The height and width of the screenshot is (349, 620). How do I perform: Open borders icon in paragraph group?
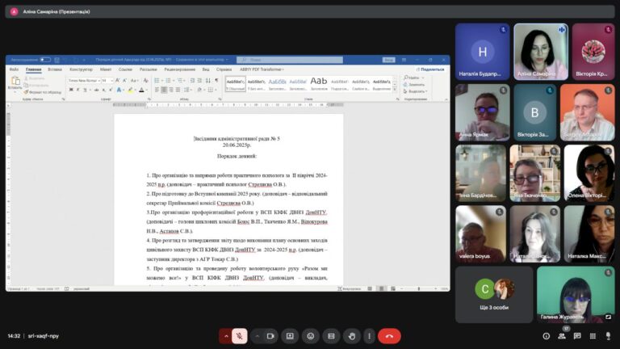pos(211,90)
